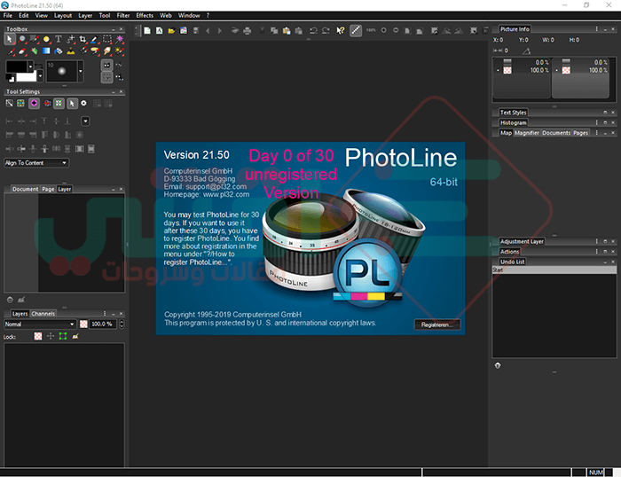This screenshot has width=621, height=477.
Task: Choose the Eraser tool
Action: click(22, 51)
